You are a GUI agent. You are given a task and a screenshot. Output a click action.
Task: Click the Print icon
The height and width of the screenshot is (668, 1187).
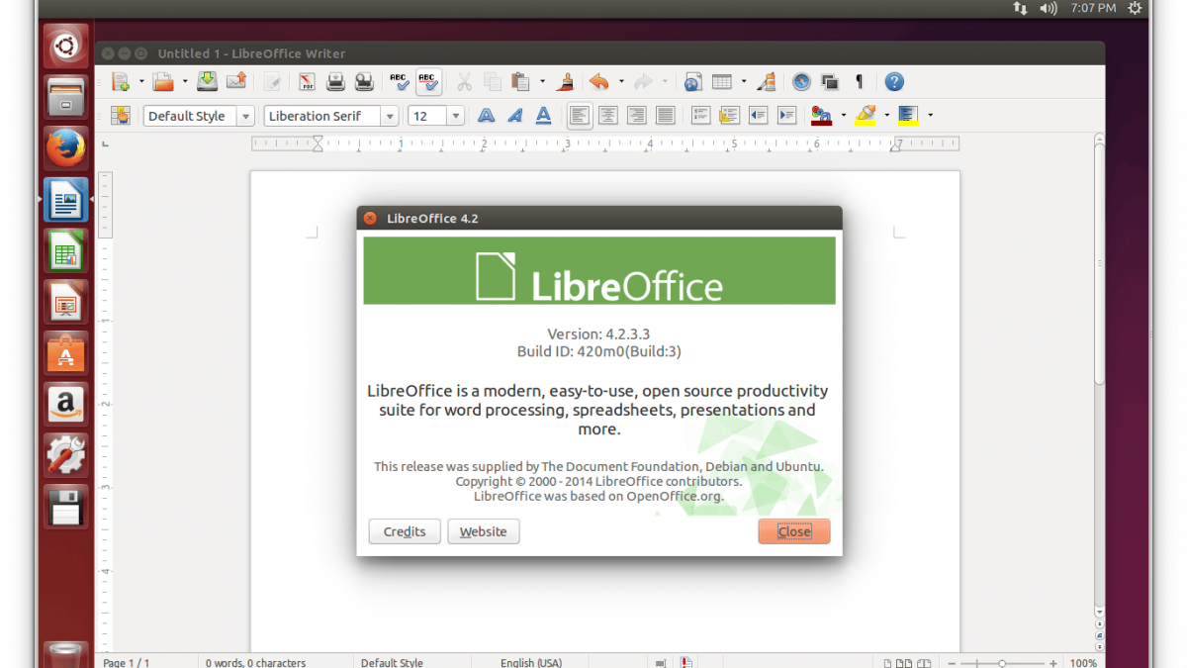tap(335, 82)
